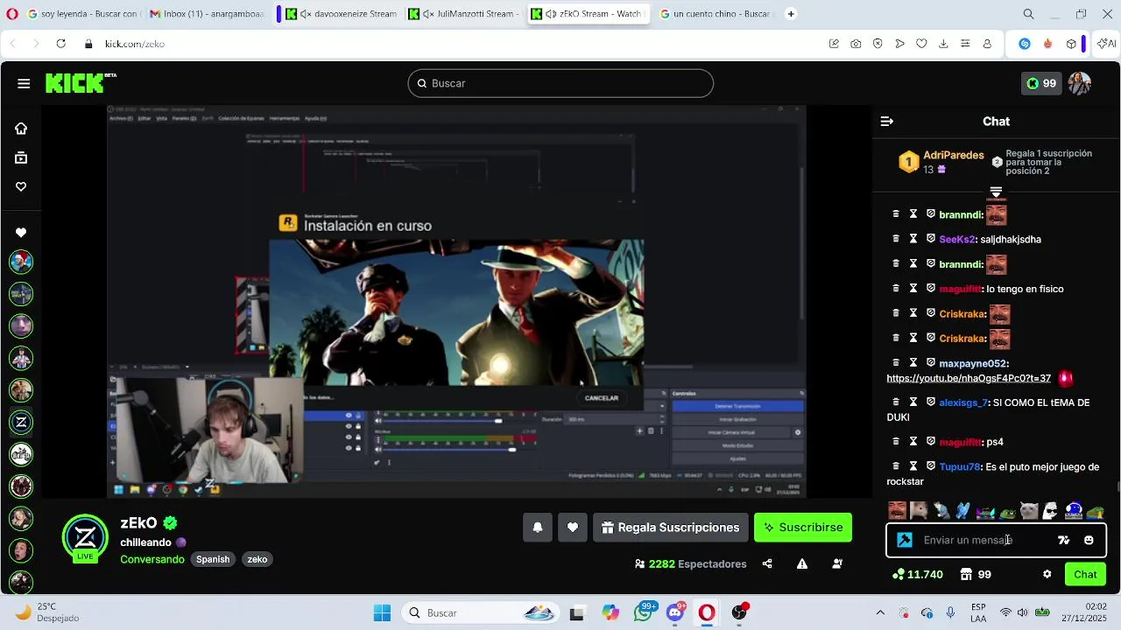The width and height of the screenshot is (1121, 630).
Task: Click the zEkO channel name
Action: click(x=138, y=523)
